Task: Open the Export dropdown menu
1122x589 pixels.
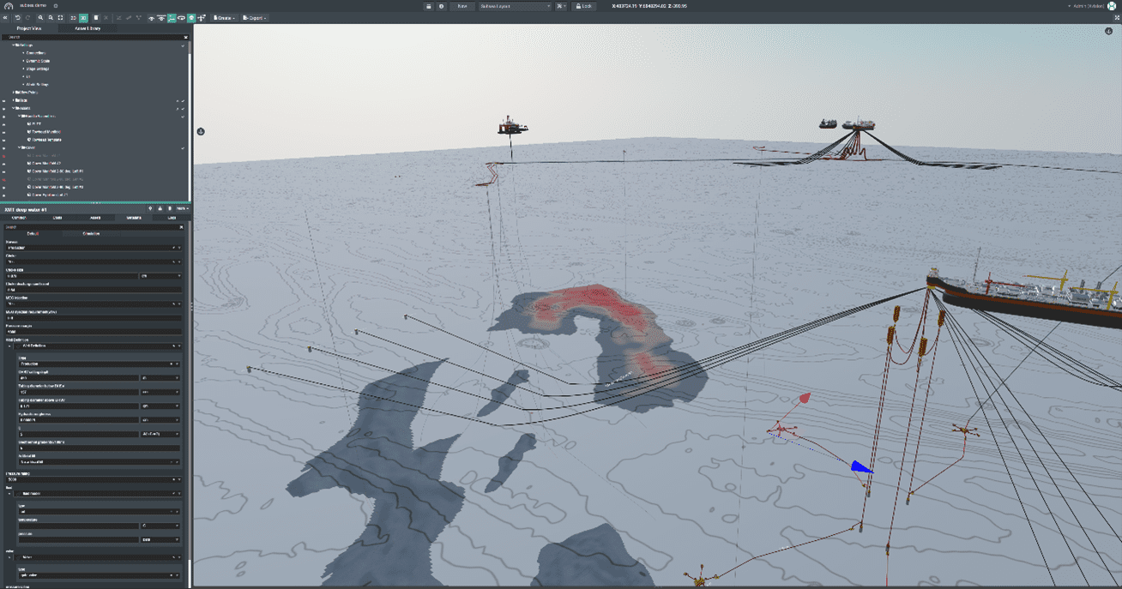Action: [x=254, y=18]
